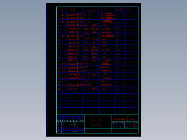Viewport: 187px width, 140px height.
Task: Click the material AL in row 20
Action: 103,81
